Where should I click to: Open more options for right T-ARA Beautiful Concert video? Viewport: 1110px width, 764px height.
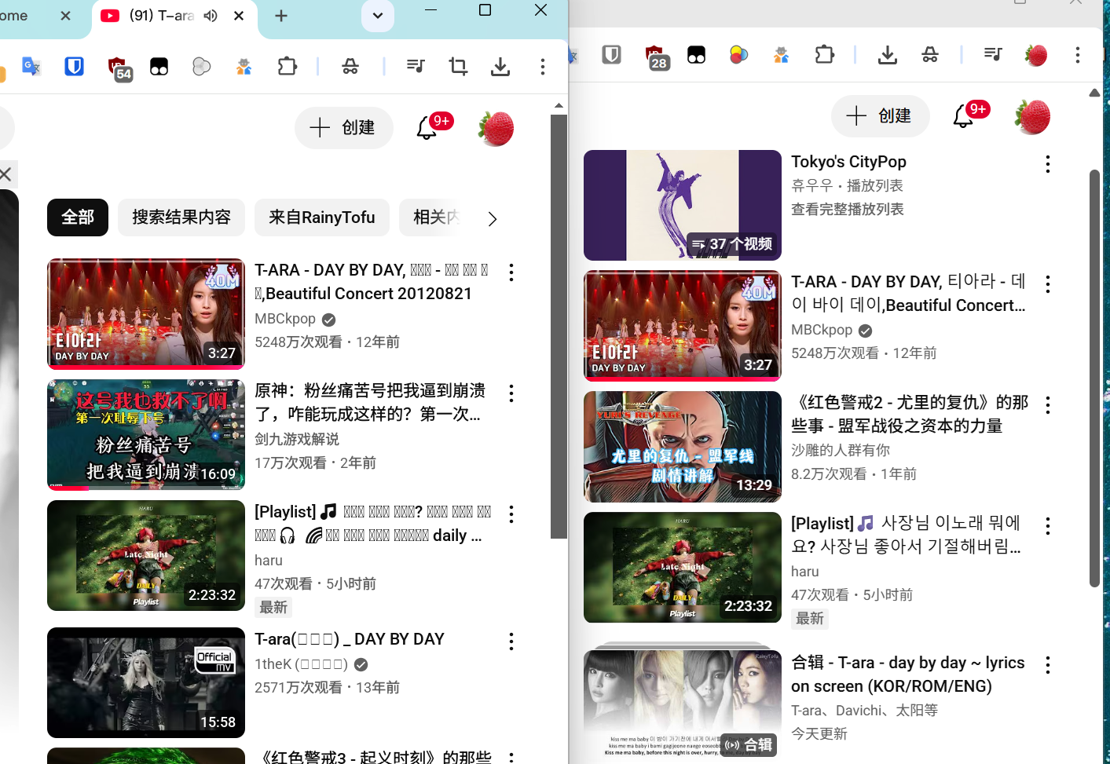pos(1048,284)
